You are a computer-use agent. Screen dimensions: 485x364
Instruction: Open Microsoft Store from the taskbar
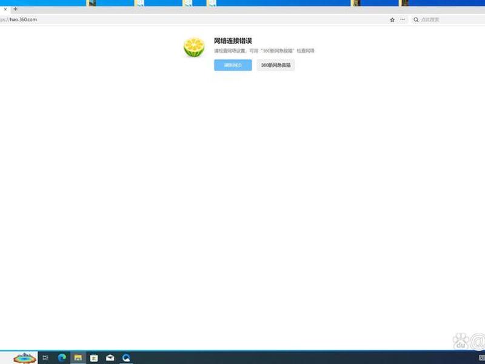point(94,358)
